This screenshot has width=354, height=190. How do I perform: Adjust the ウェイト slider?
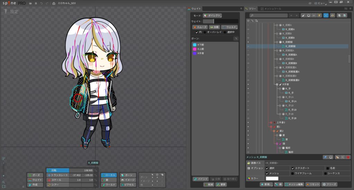tap(220, 21)
